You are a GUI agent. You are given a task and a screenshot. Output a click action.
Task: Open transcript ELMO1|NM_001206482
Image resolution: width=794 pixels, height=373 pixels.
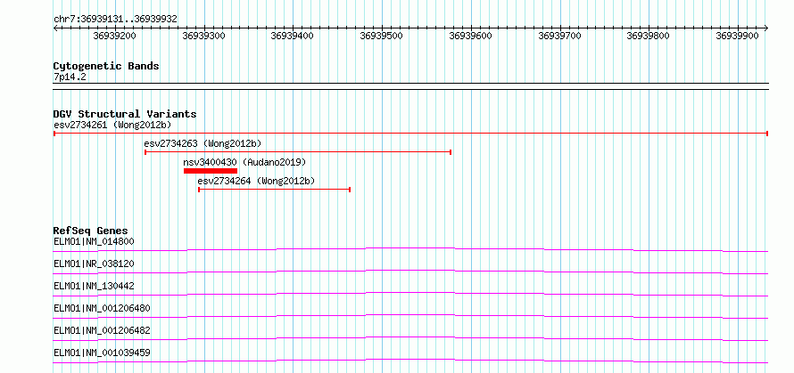click(102, 330)
